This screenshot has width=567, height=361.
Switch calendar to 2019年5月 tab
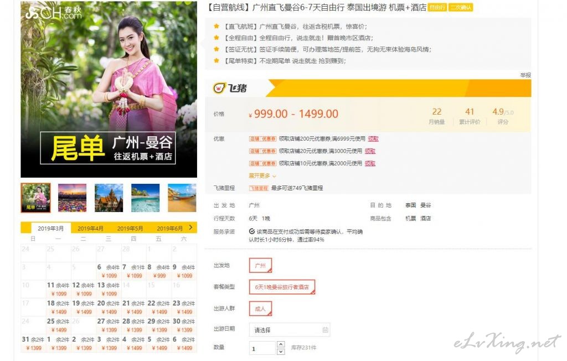click(130, 228)
